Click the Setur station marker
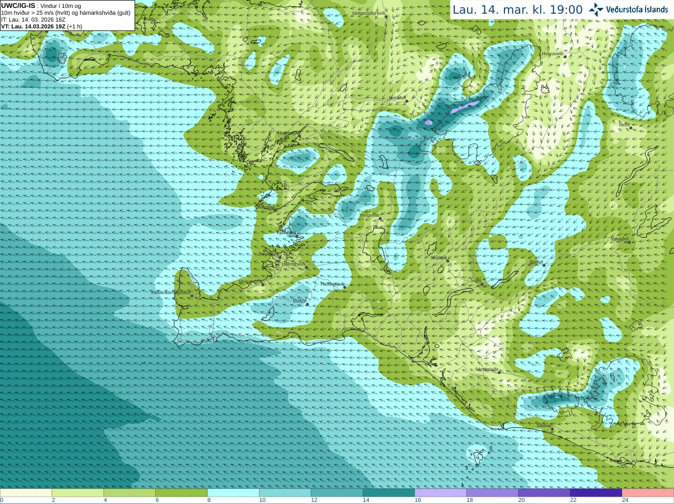This screenshot has width=674, height=504. coord(631,128)
